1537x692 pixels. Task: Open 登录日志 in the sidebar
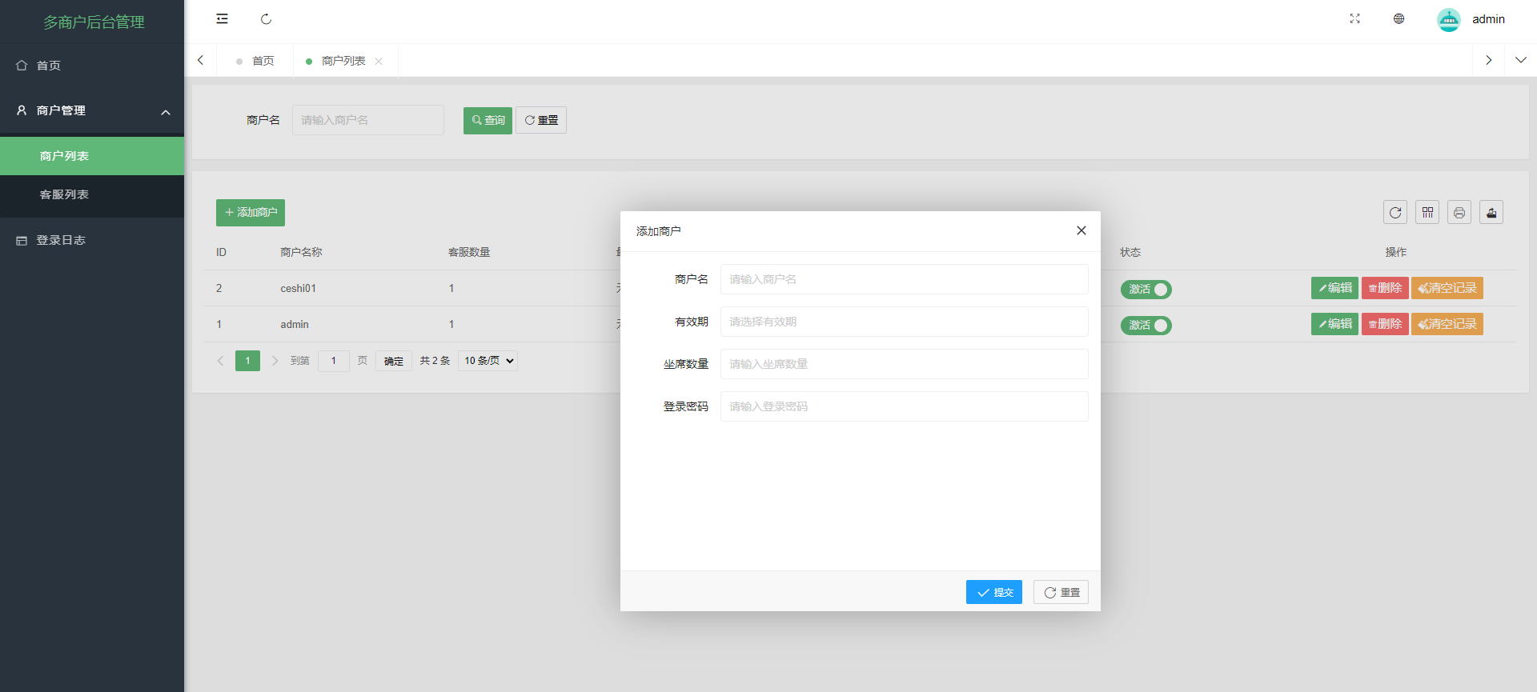tap(92, 240)
